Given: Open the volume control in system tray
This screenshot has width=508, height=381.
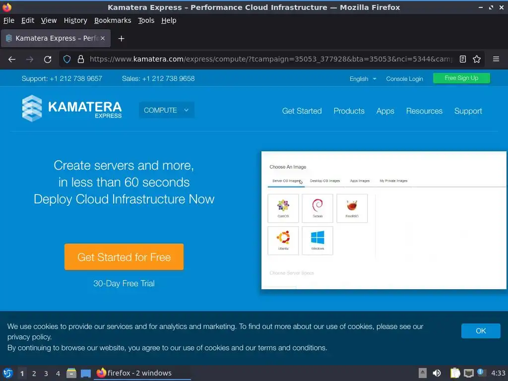Looking at the screenshot, I should [437, 373].
